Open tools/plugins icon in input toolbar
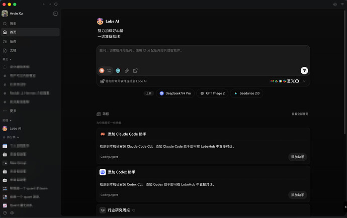 (x=135, y=70)
